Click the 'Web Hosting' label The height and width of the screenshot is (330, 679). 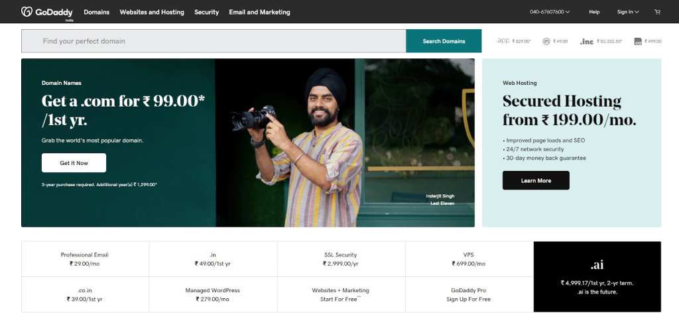point(520,83)
